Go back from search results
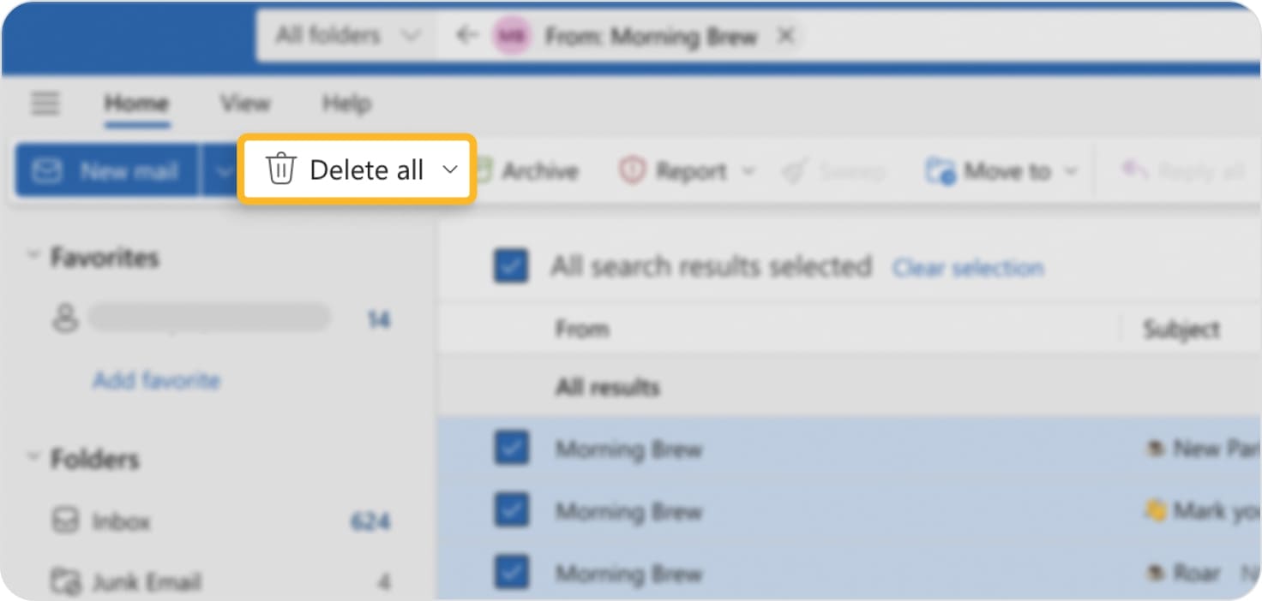The width and height of the screenshot is (1262, 601). (x=466, y=35)
